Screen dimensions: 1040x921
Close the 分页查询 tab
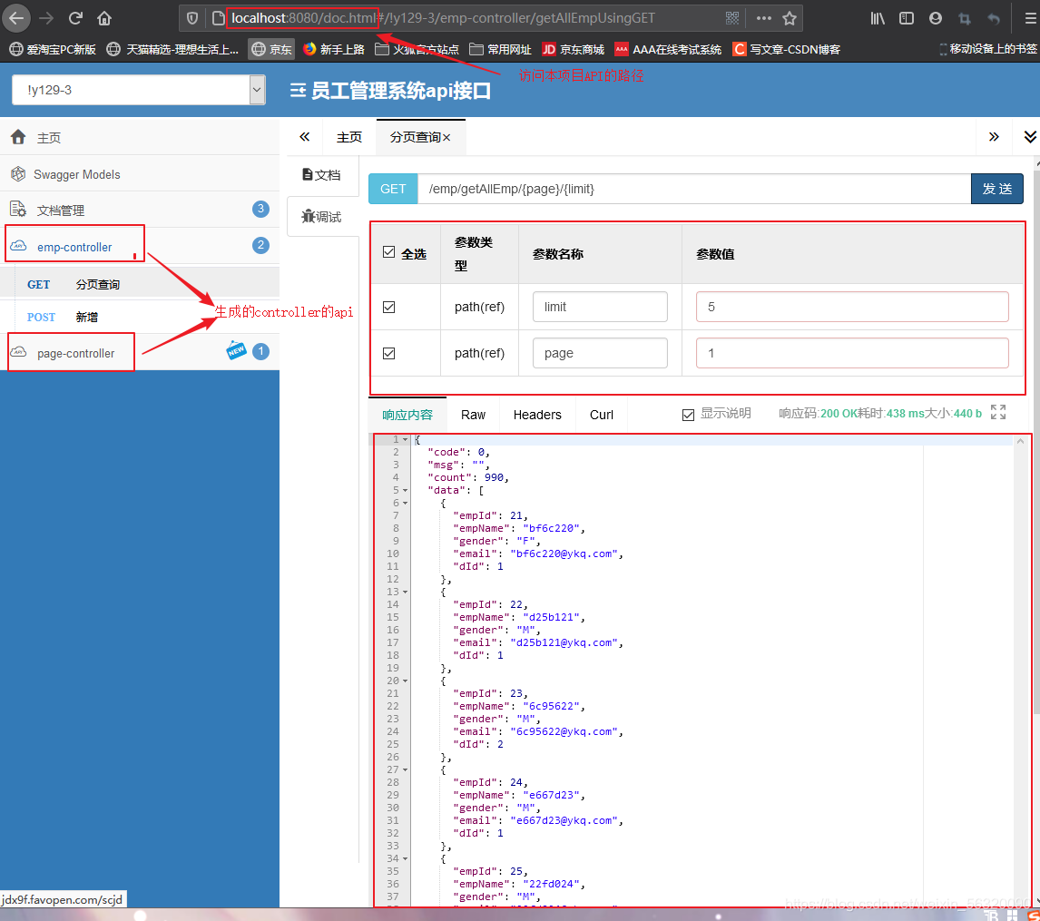click(x=447, y=137)
